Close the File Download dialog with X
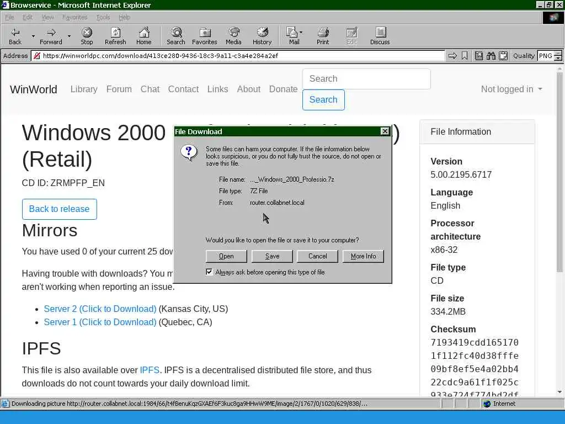Screen dimensions: 565x424 click(x=385, y=131)
